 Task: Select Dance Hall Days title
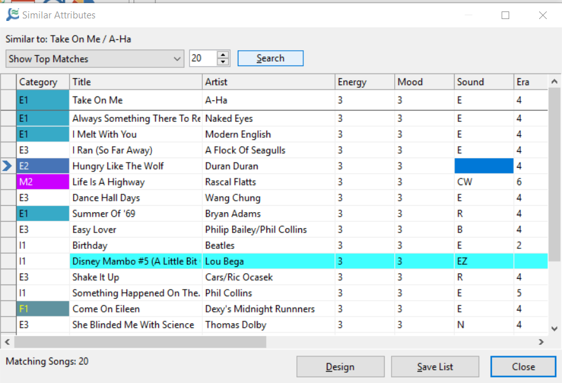(136, 198)
